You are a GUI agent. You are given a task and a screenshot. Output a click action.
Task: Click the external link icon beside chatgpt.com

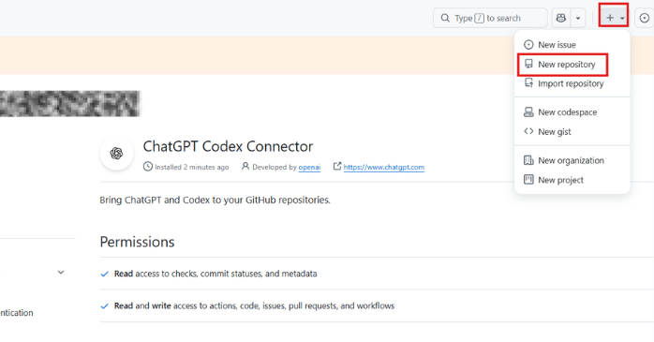(x=337, y=167)
